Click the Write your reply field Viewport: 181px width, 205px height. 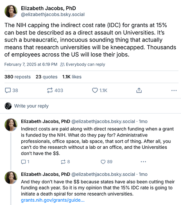pos(90,106)
